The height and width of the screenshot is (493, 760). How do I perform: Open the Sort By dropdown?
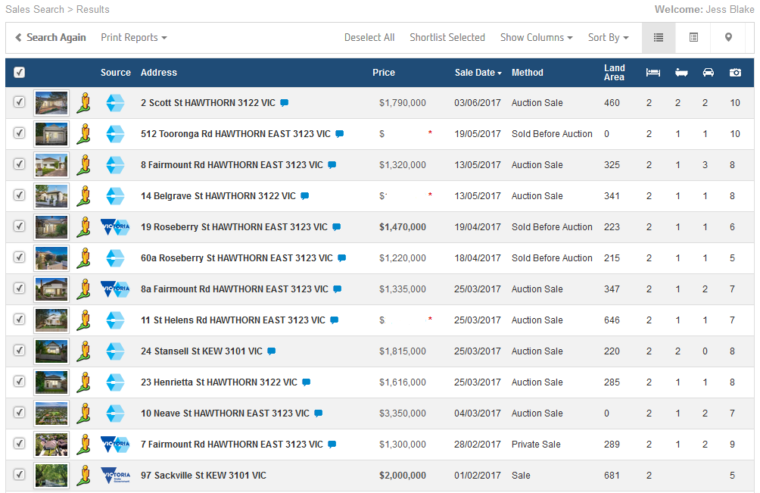tap(608, 37)
